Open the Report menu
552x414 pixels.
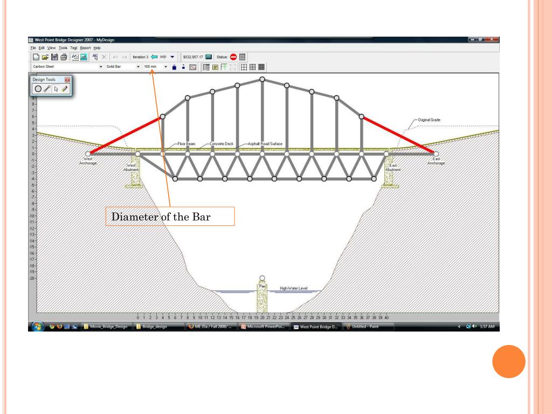click(x=85, y=48)
